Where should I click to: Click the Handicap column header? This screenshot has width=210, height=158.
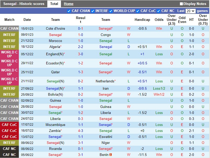pos(142,20)
